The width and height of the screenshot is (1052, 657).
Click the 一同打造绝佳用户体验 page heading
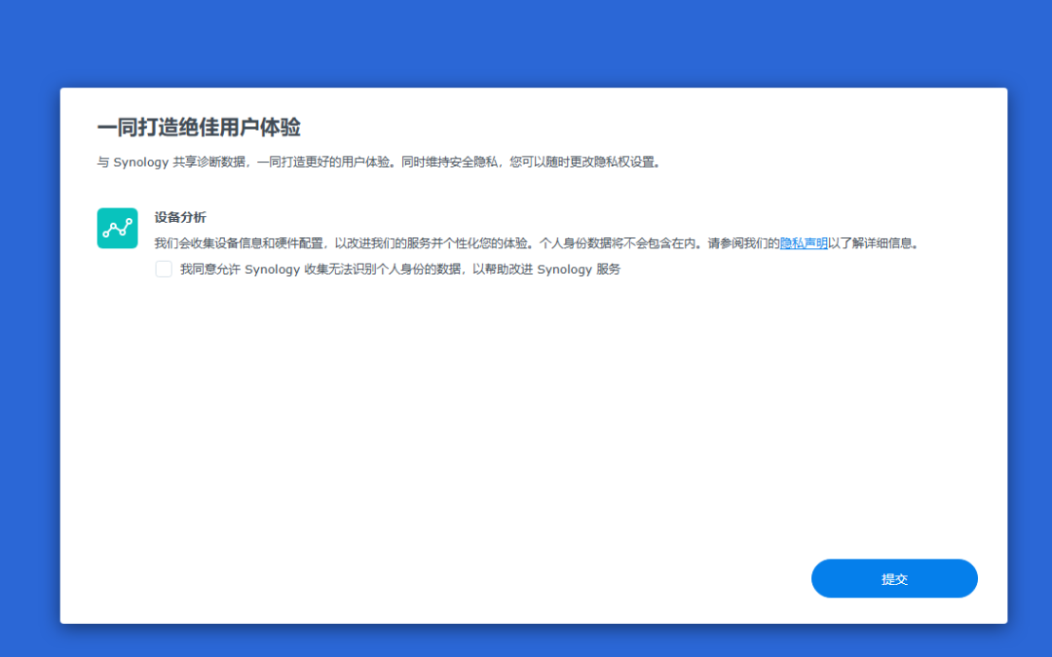click(199, 128)
